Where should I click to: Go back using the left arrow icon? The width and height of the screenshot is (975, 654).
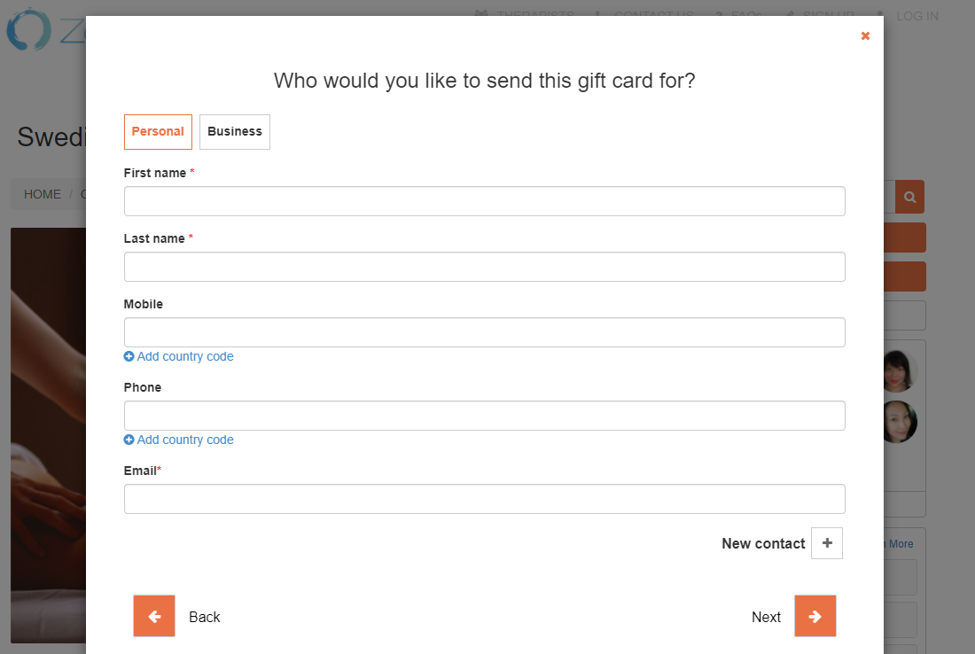(x=154, y=616)
